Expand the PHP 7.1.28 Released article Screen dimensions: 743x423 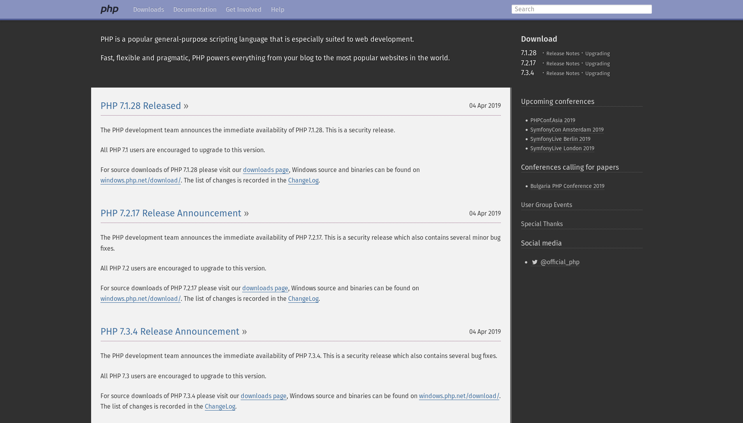[x=141, y=105]
